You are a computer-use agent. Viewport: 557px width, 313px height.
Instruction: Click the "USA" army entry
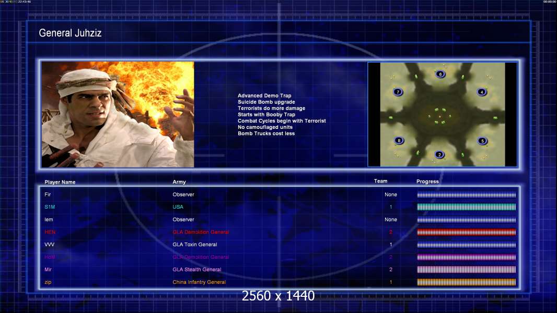pyautogui.click(x=178, y=207)
